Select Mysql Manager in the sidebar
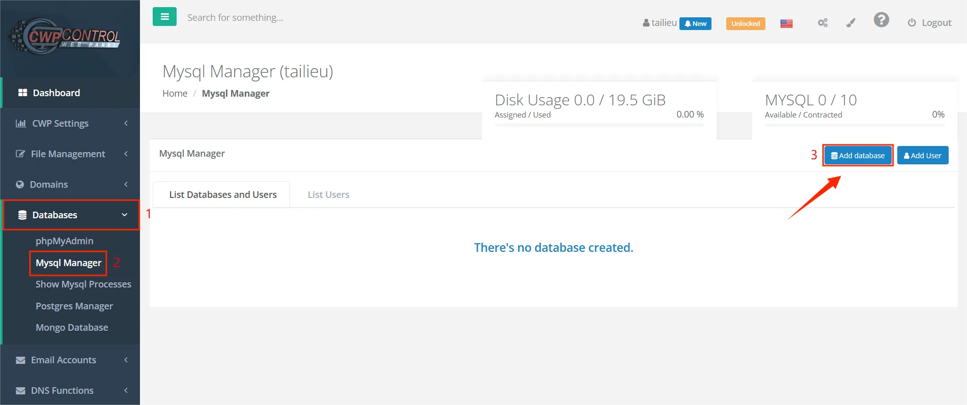 click(69, 263)
